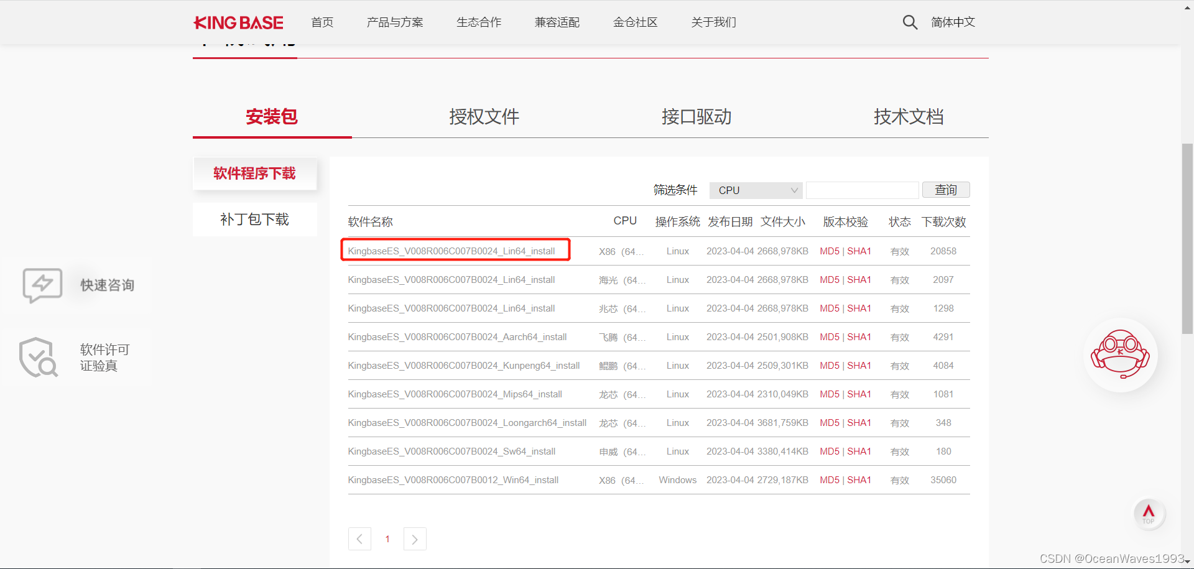Image resolution: width=1194 pixels, height=569 pixels.
Task: Open 金仓社区 nav menu
Action: click(x=636, y=22)
